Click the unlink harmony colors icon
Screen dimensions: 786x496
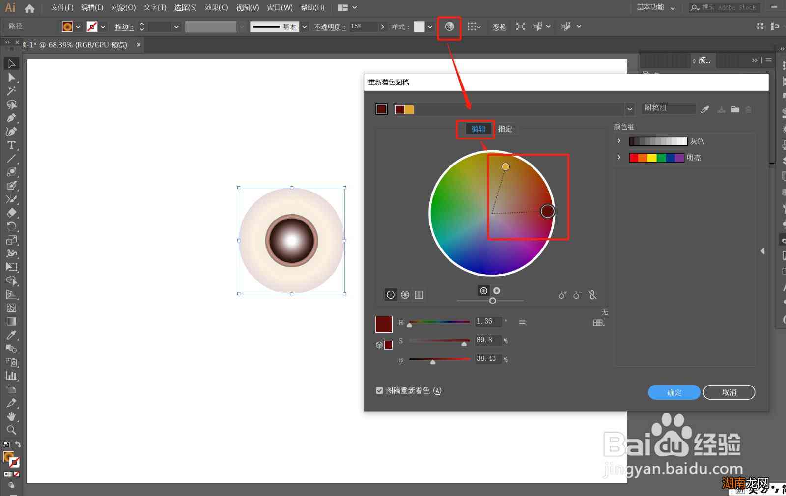click(592, 295)
